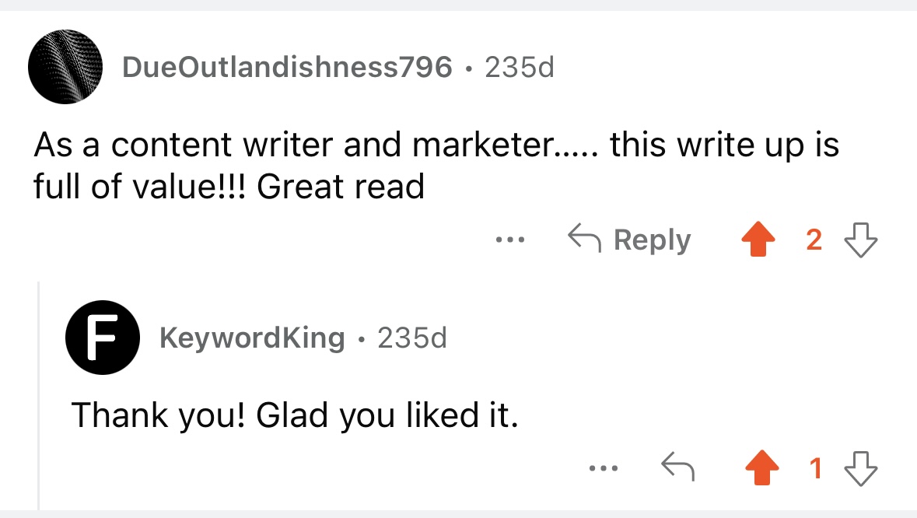Visit the KeywordKing profile link
This screenshot has width=917, height=518.
(x=252, y=338)
